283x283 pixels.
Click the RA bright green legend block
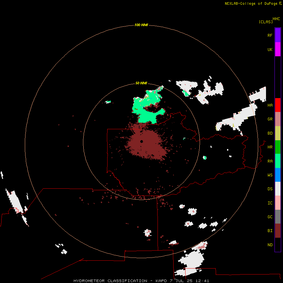tap(278, 161)
